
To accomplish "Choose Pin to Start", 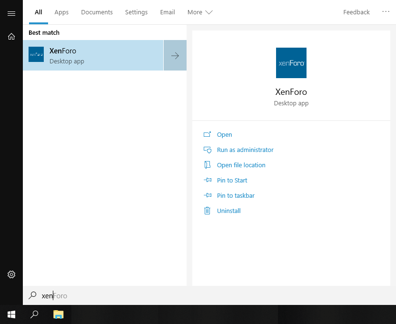I will [232, 180].
